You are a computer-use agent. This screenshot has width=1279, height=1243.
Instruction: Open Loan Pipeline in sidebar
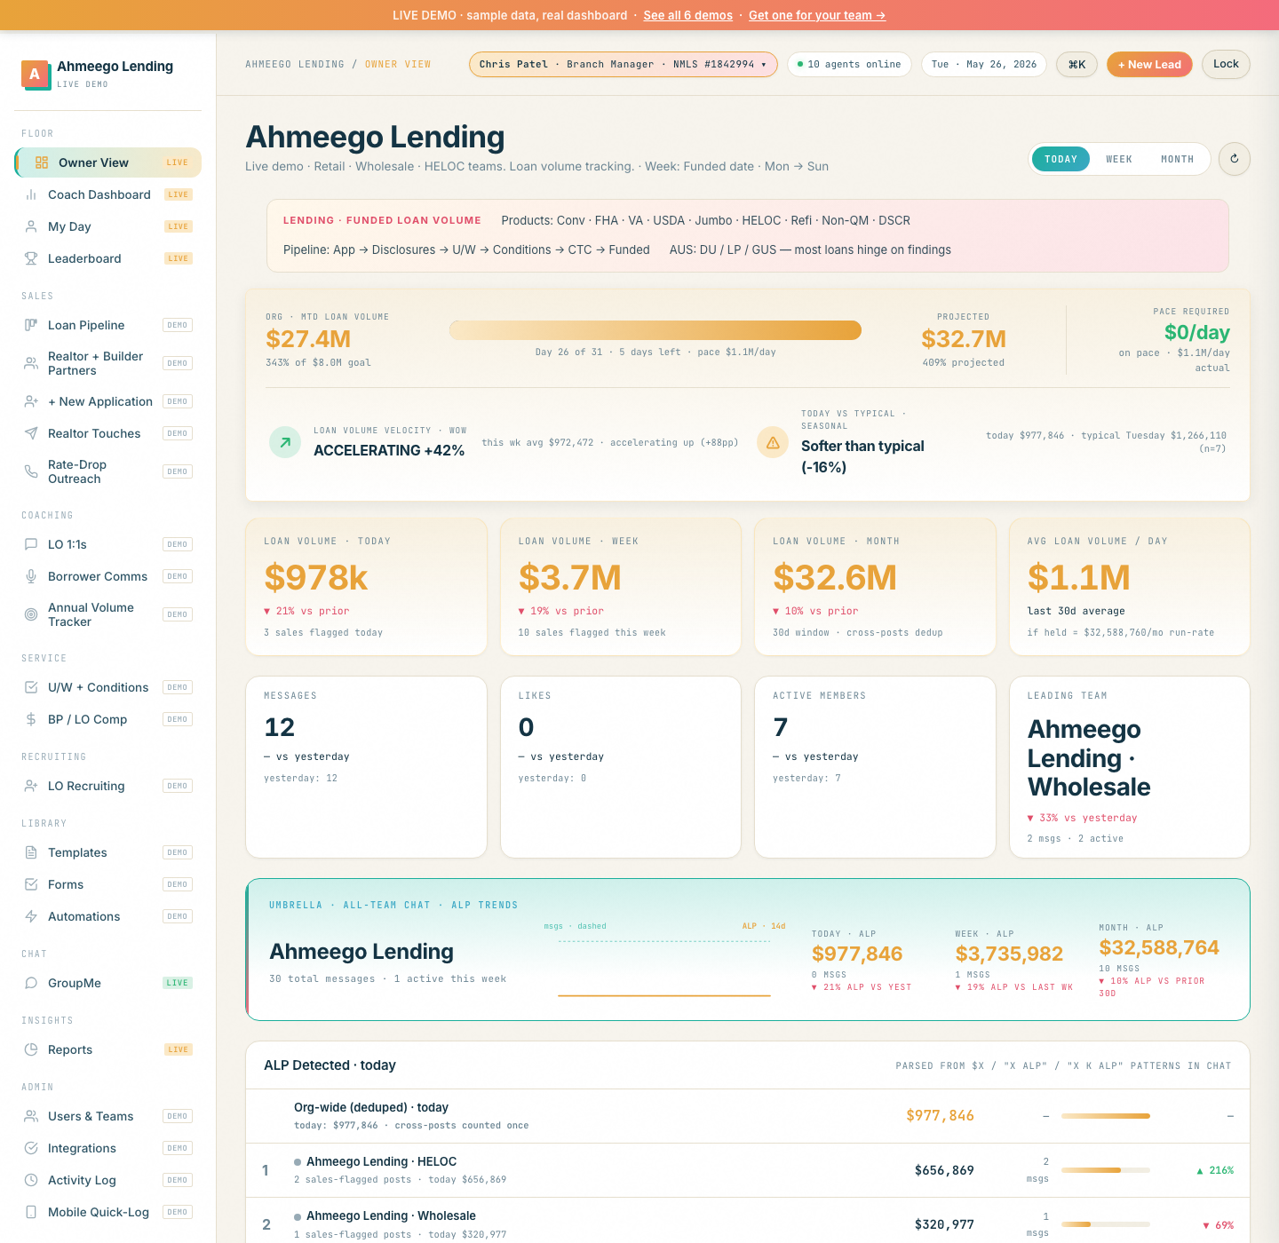point(108,325)
